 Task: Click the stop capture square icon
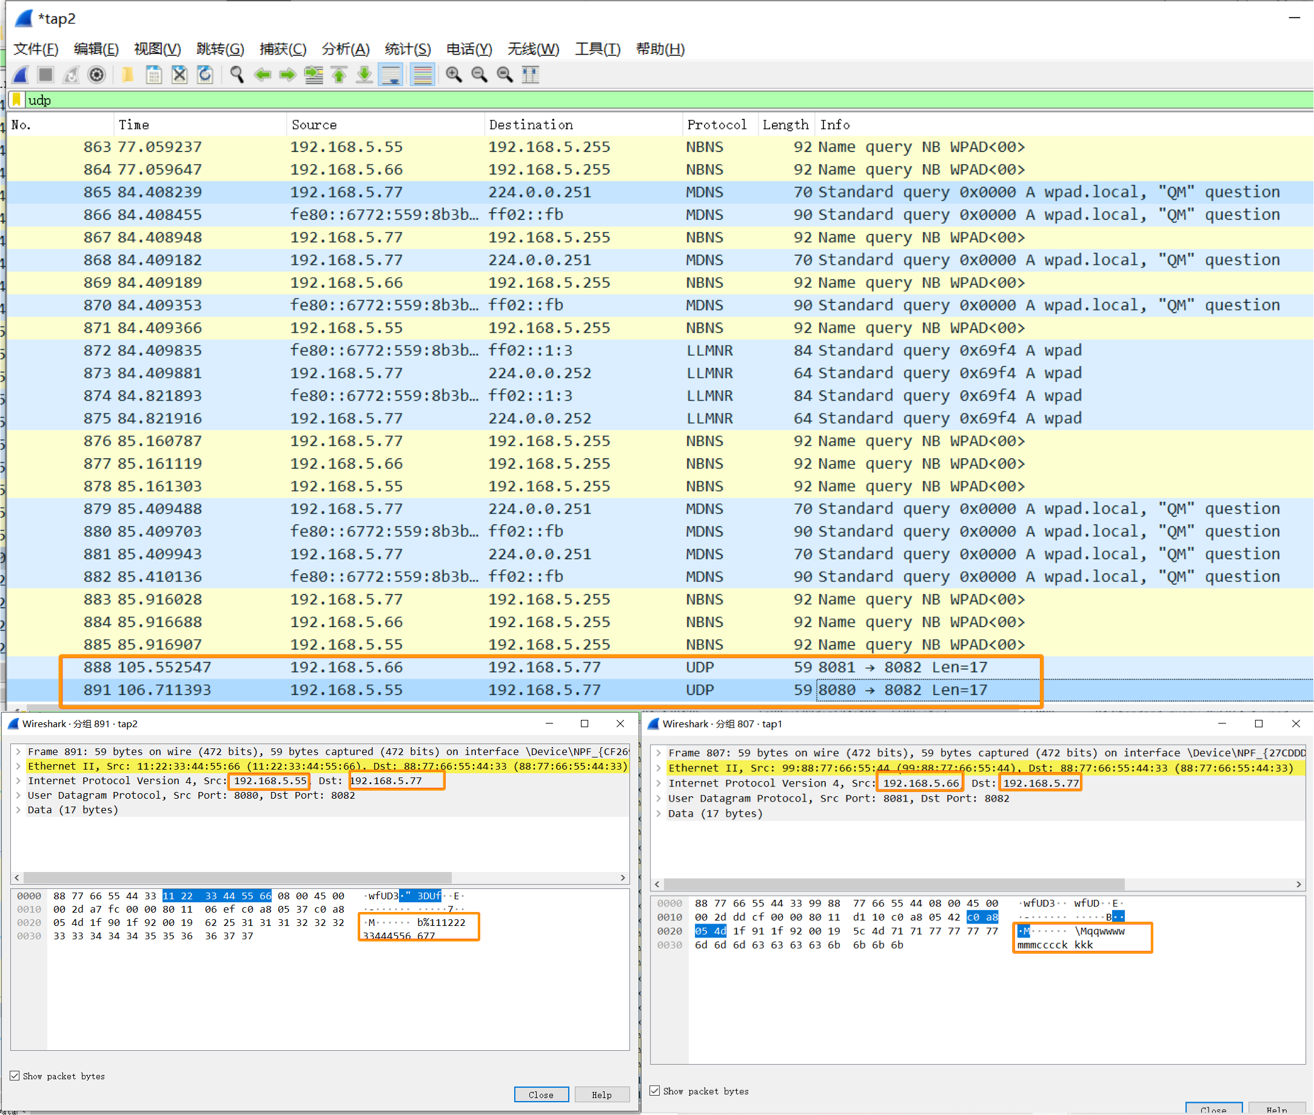[45, 75]
